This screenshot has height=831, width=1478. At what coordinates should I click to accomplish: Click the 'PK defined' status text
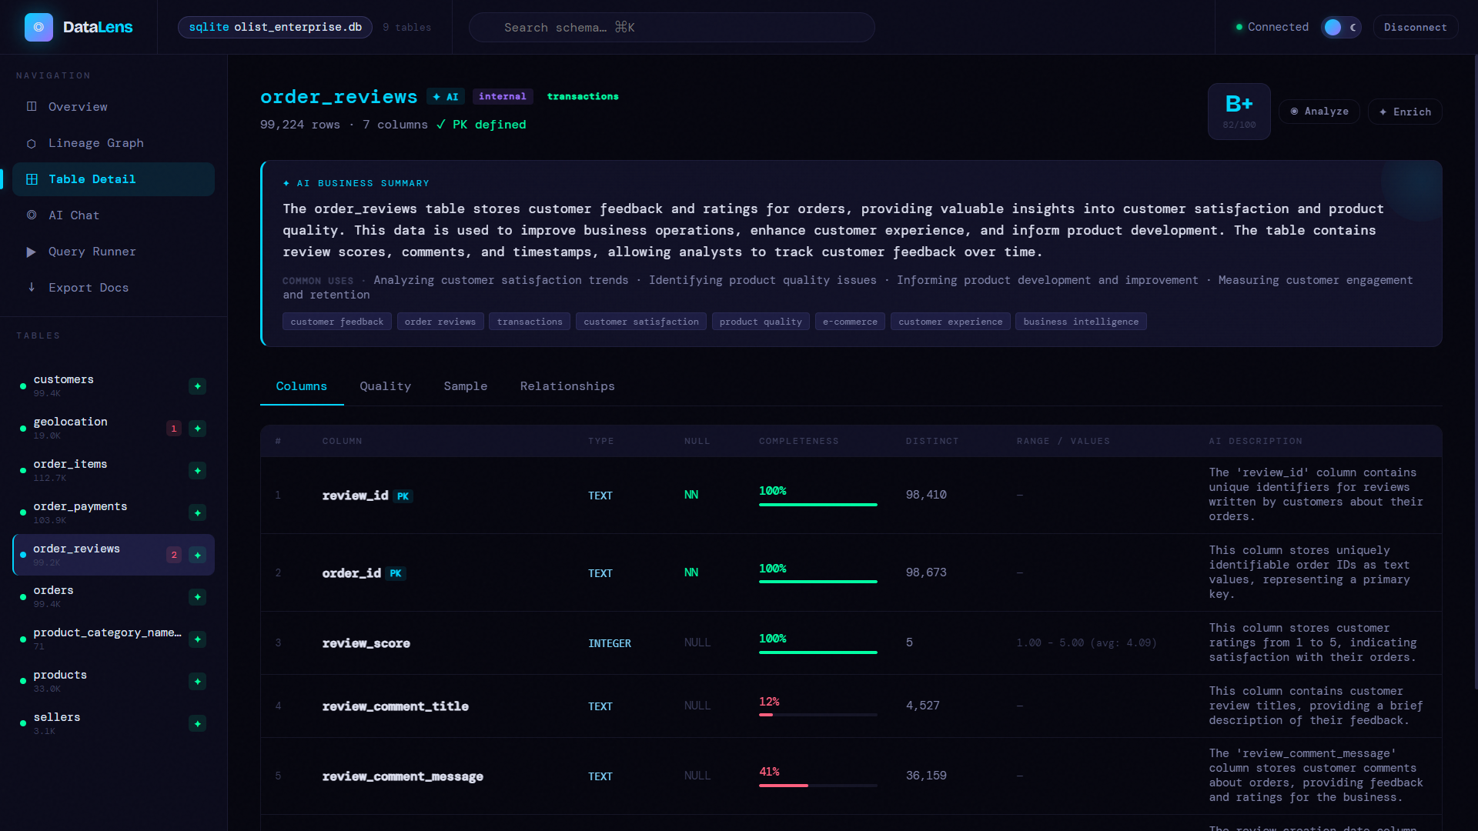(x=482, y=125)
